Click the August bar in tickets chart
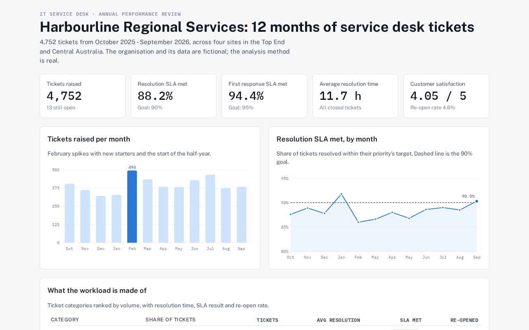This screenshot has height=330, width=529. (226, 215)
